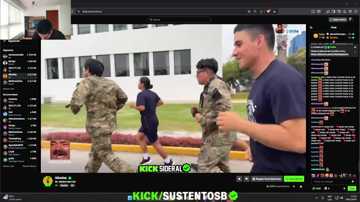Viewport: 360px width, 202px height.
Task: Click the report warning triangle icon
Action: click(301, 186)
